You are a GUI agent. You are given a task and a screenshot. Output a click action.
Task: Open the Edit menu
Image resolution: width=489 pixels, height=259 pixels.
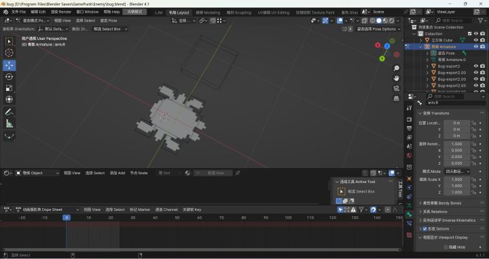[x=38, y=12]
